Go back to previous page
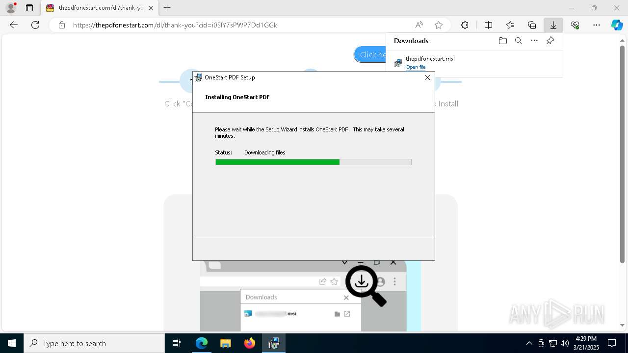The height and width of the screenshot is (353, 628). click(14, 25)
